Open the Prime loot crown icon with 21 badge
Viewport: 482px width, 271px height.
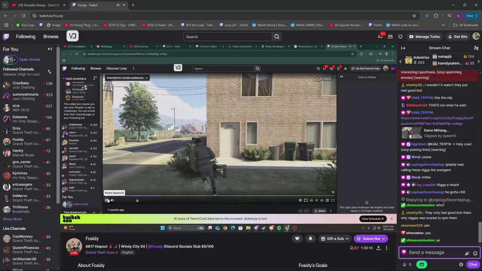[x=380, y=37]
